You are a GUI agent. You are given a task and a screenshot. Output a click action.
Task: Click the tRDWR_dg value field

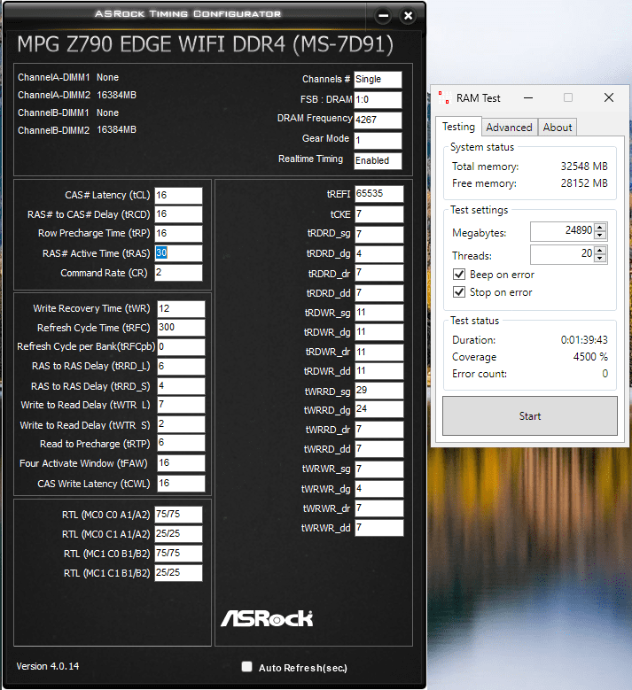click(x=378, y=332)
